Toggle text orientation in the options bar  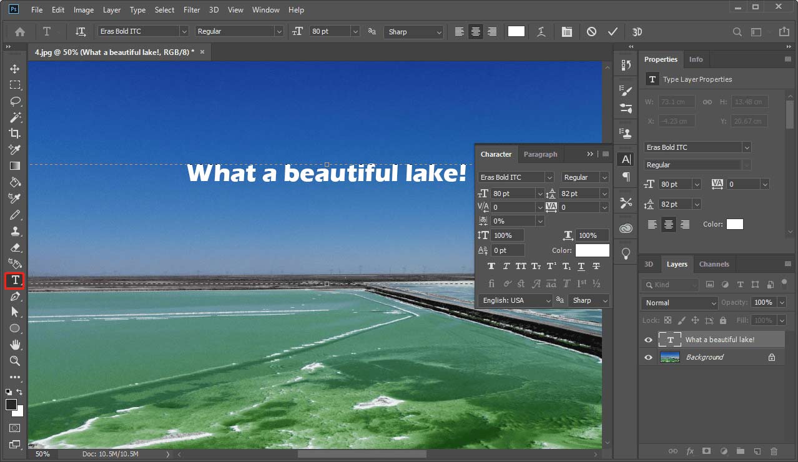tap(79, 31)
